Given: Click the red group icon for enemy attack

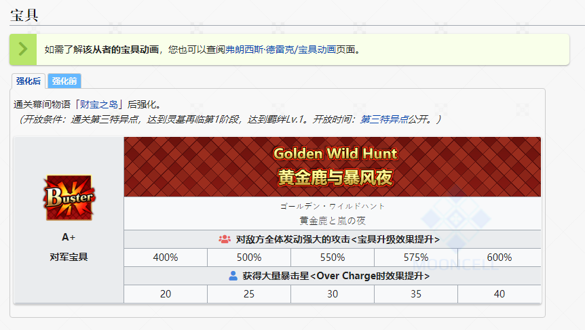Looking at the screenshot, I should coord(225,239).
